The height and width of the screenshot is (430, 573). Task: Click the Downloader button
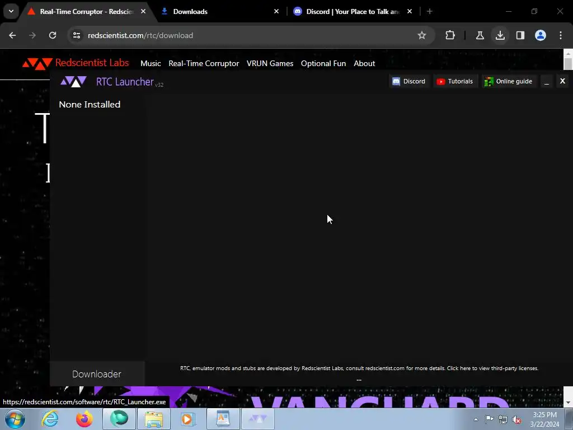(97, 373)
